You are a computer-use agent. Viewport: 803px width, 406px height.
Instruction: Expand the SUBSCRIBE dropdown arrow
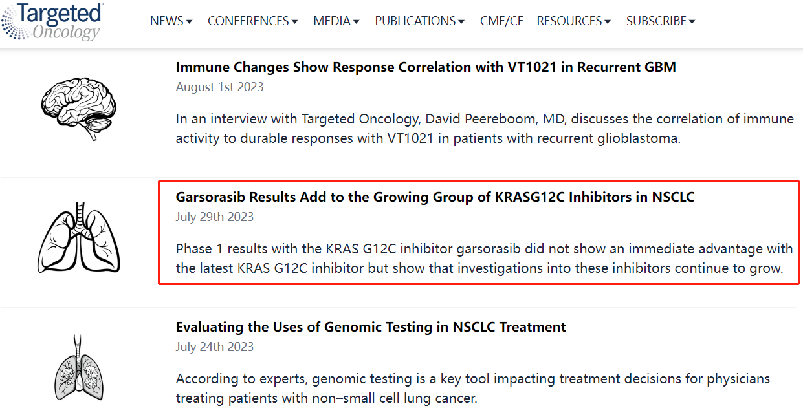pos(692,22)
